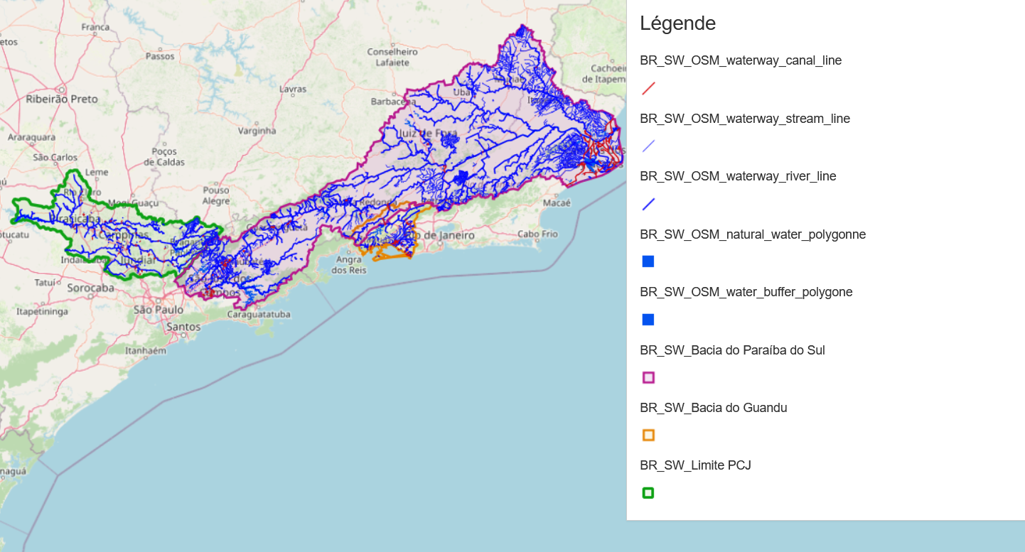1025x552 pixels.
Task: Click the red canal line legend symbol
Action: click(648, 89)
